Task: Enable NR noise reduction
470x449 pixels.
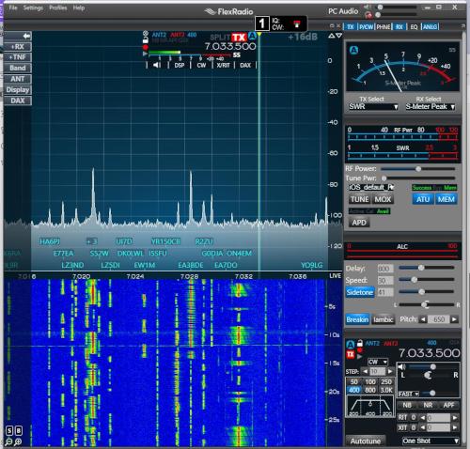Action: pos(428,405)
